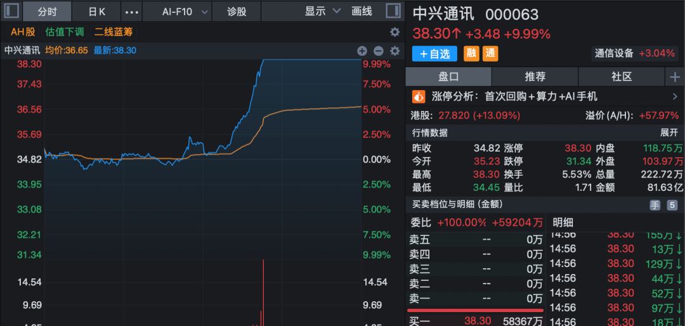Open the tag row settings gear

(x=395, y=32)
